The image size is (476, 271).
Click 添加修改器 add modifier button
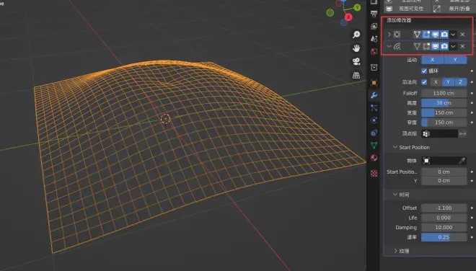399,20
